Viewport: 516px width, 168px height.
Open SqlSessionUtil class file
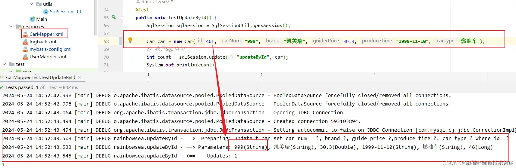(x=65, y=11)
